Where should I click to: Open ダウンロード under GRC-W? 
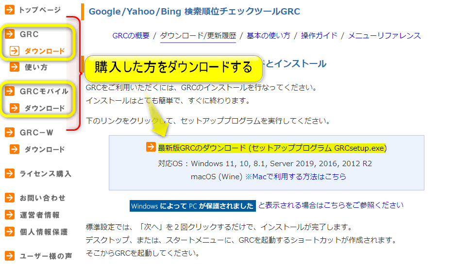click(45, 149)
